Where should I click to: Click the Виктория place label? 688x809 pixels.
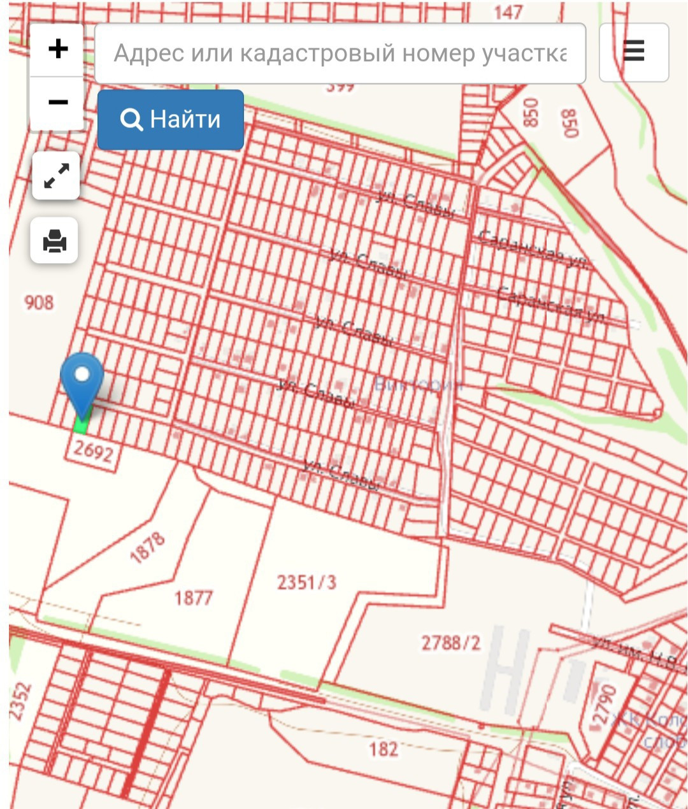click(x=417, y=384)
